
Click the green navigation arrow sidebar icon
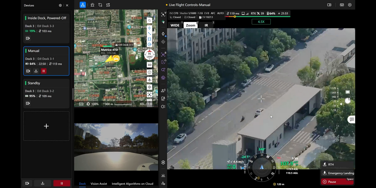[x=163, y=22]
